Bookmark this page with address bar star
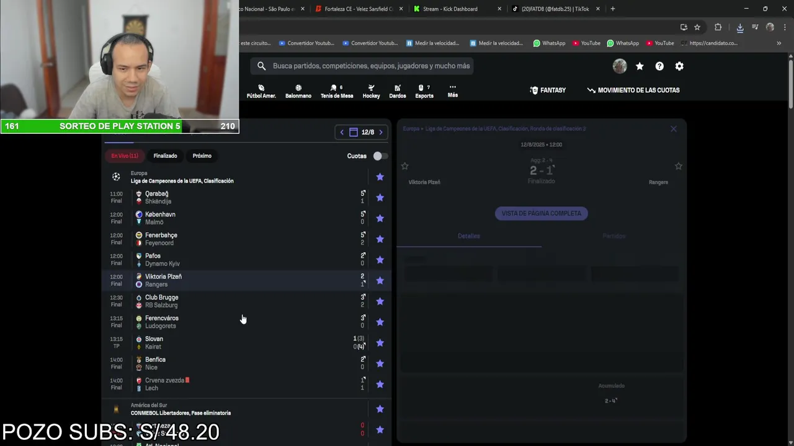The image size is (794, 446). click(x=697, y=27)
